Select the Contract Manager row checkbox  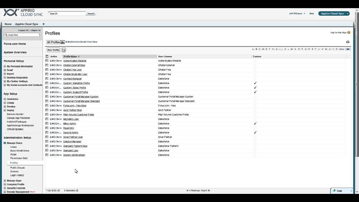tap(47, 79)
